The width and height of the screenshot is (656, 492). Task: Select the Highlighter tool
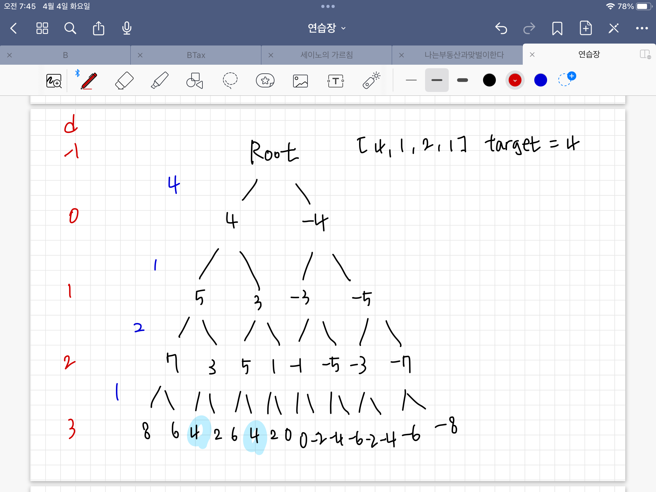(x=160, y=80)
